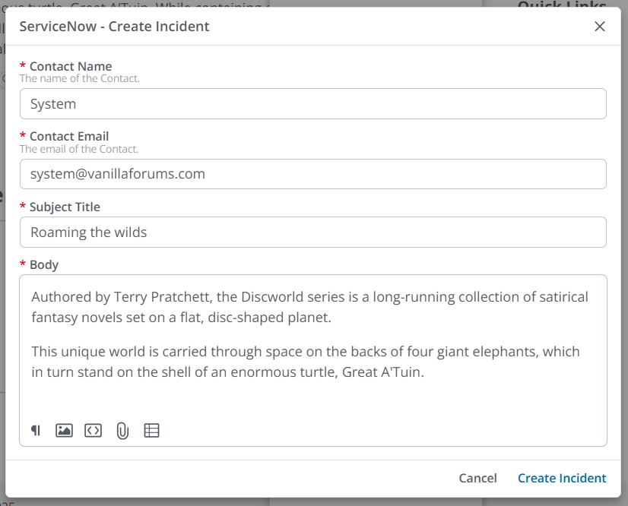Viewport: 628px width, 506px height.
Task: Focus the Contact Name field containing System
Action: point(312,104)
